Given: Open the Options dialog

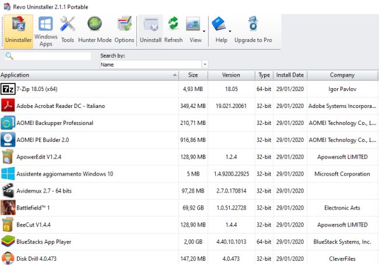Looking at the screenshot, I should [124, 30].
